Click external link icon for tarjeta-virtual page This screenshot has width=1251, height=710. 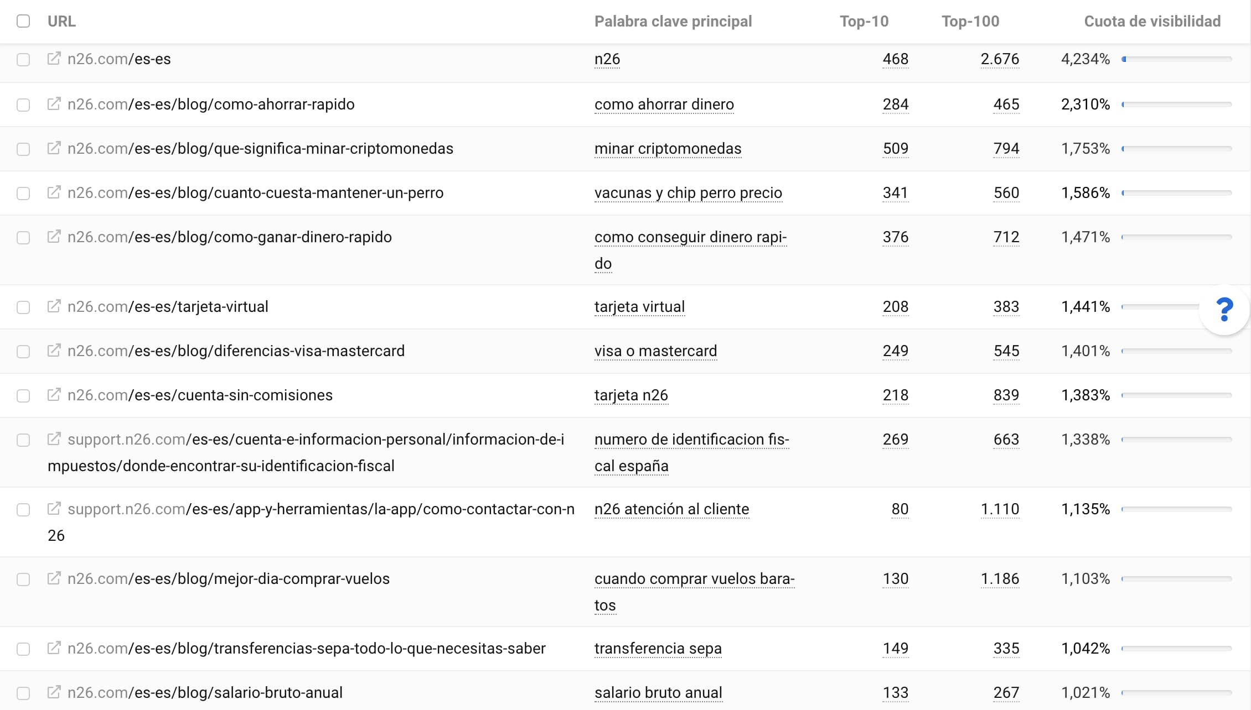click(54, 306)
